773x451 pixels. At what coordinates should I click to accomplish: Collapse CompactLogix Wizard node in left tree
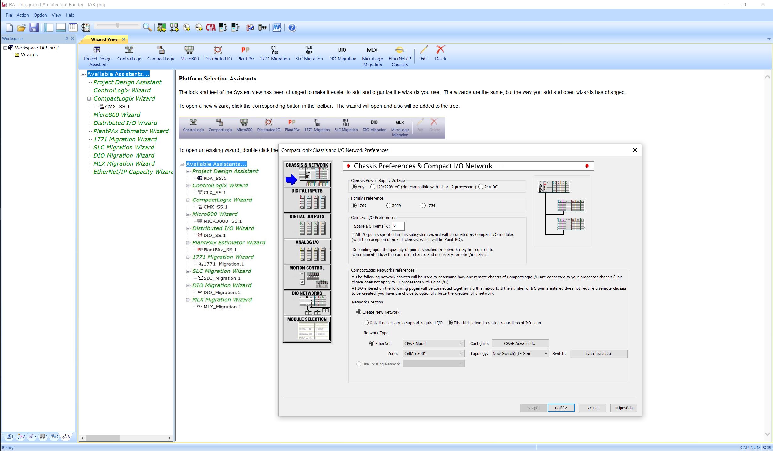click(89, 99)
